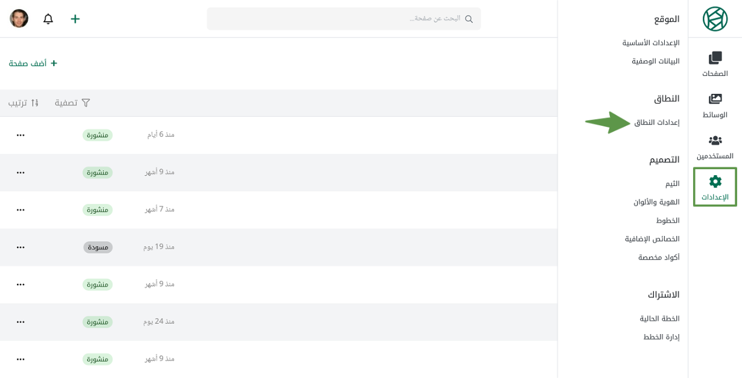The height and width of the screenshot is (378, 742).
Task: Open أكواد مخصصة (Custom codes) settings
Action: coord(659,257)
